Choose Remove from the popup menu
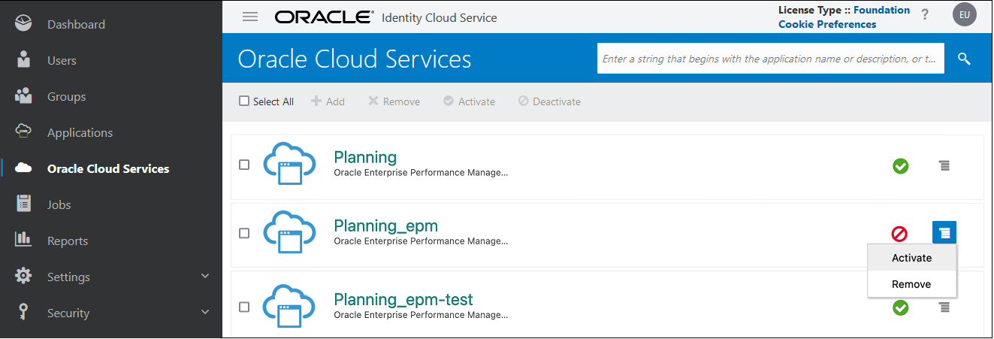The width and height of the screenshot is (994, 339). click(x=911, y=284)
